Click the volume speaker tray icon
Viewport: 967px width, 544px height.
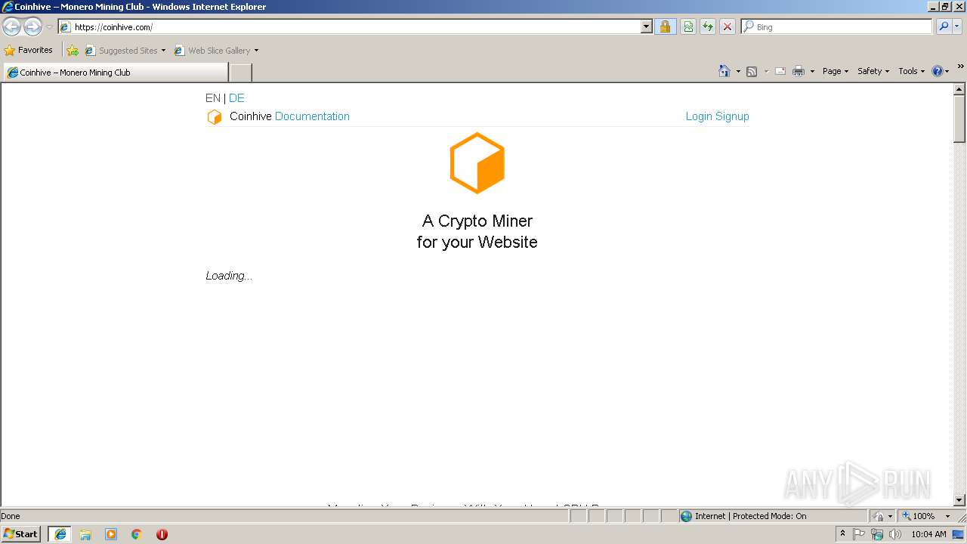point(895,534)
